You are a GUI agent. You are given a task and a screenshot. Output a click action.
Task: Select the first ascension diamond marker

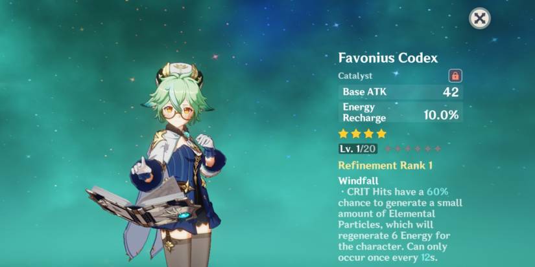(388, 149)
